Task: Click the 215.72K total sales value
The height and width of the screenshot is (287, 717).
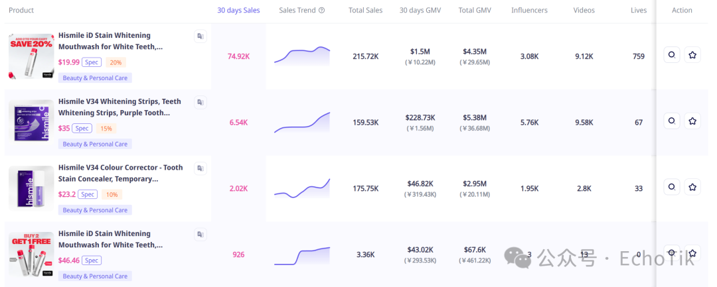Action: pos(365,56)
